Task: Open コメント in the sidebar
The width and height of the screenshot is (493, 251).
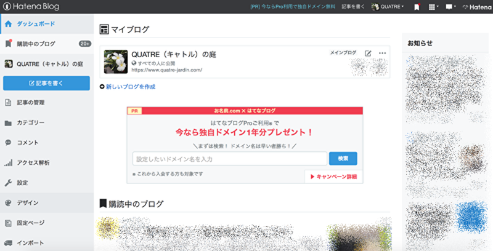Action: [x=47, y=143]
